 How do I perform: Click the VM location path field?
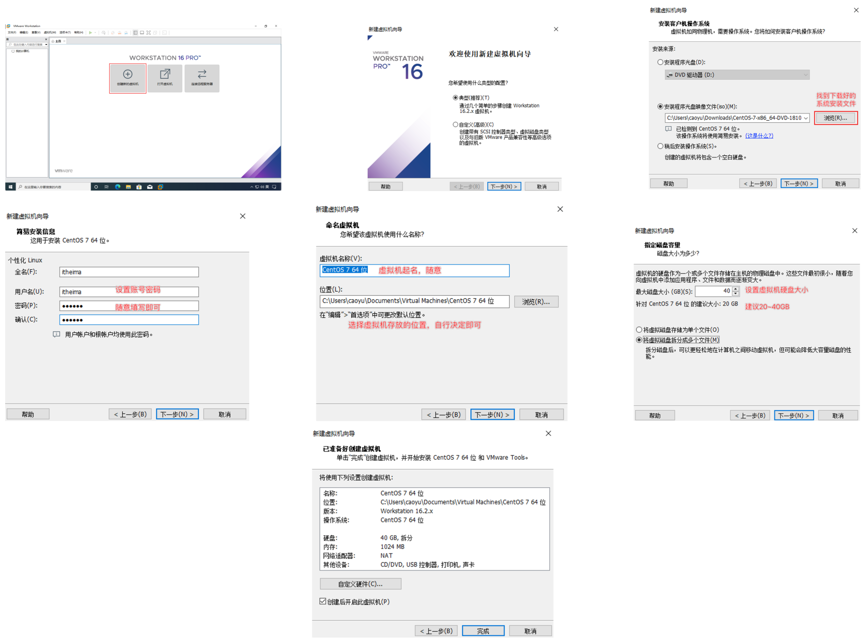(x=414, y=301)
